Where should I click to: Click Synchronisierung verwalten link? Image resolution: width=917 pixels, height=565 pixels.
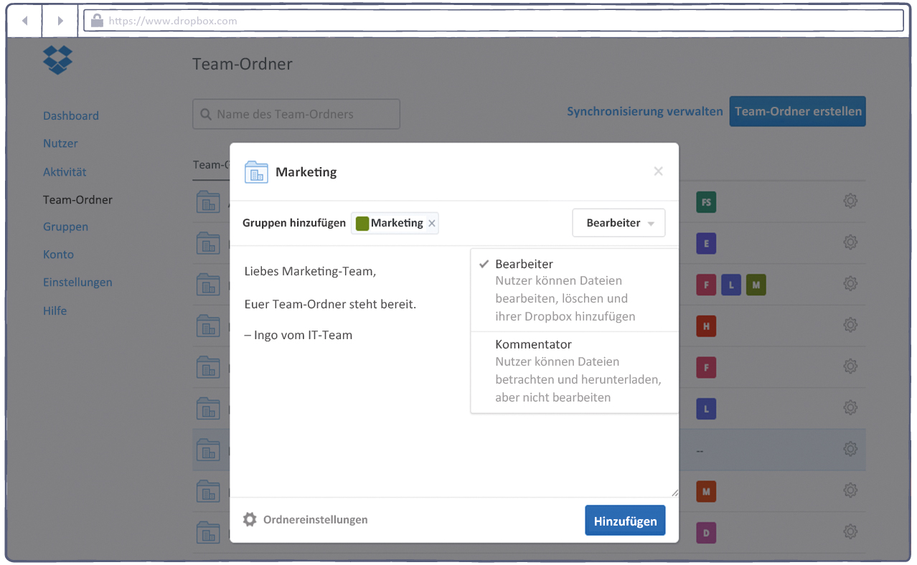(x=644, y=112)
